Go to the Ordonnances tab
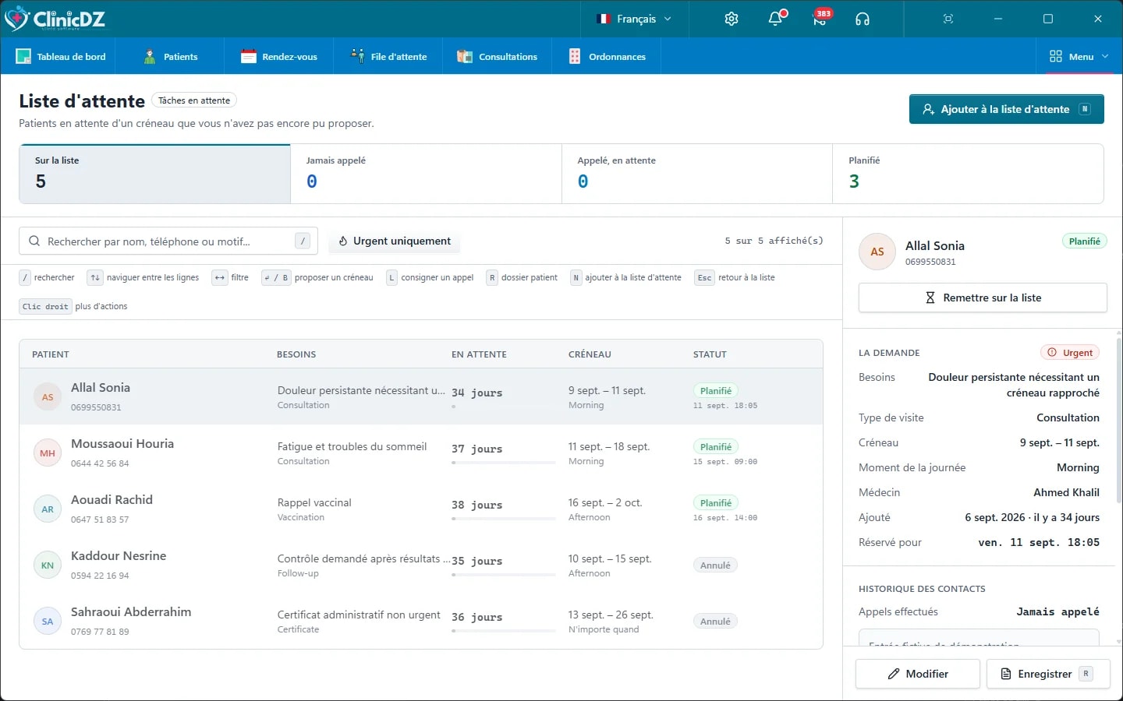 (x=608, y=56)
